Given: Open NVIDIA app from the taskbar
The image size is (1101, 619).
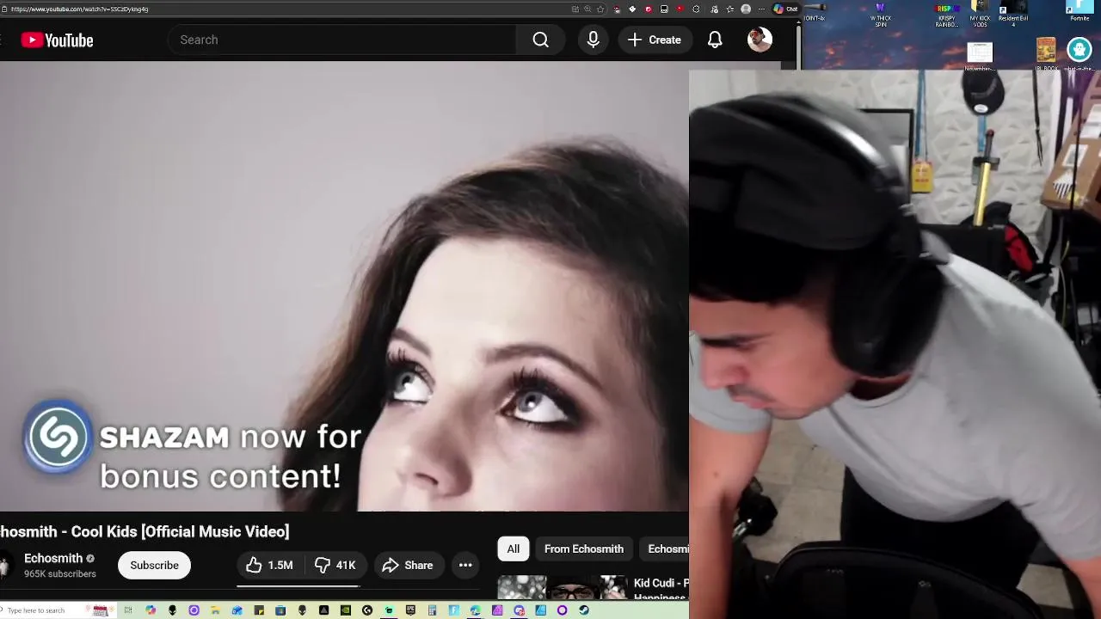Looking at the screenshot, I should tap(346, 610).
